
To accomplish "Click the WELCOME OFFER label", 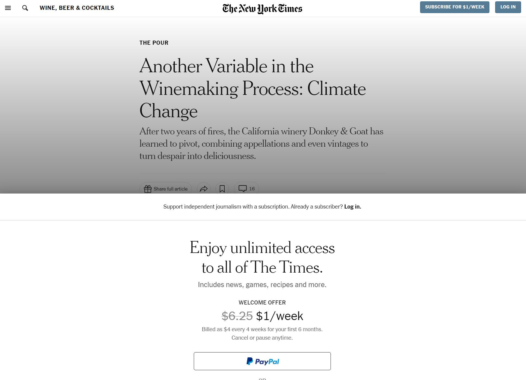I will point(262,303).
